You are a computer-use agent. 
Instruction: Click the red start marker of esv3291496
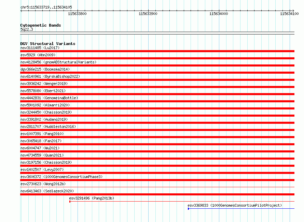tap(70, 202)
